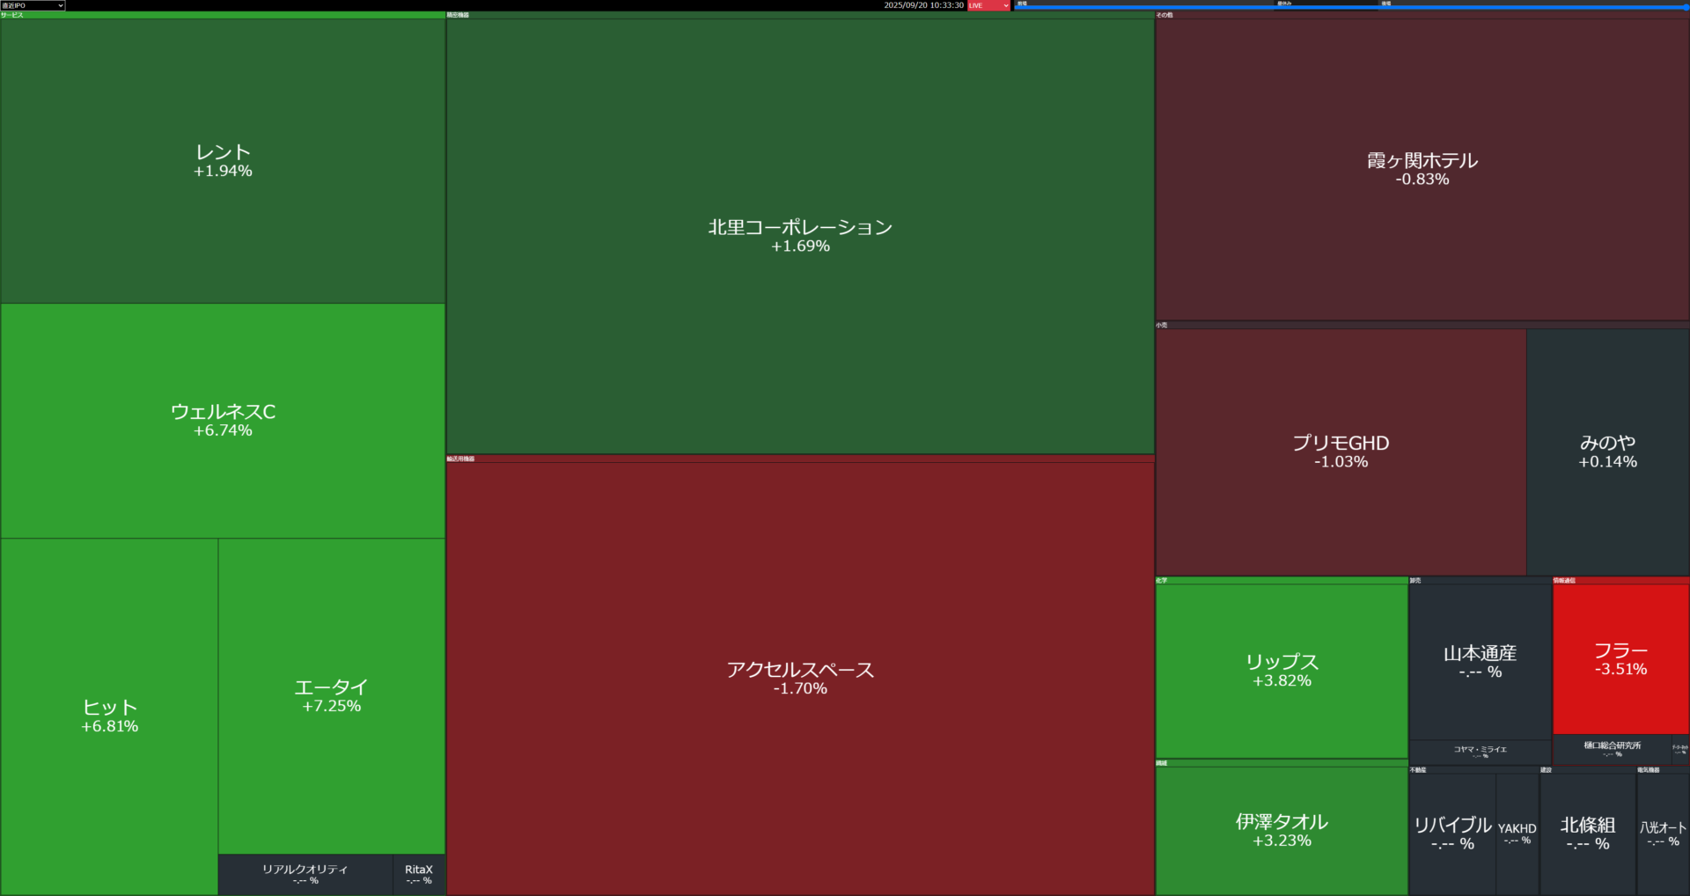This screenshot has height=896, width=1690.
Task: Open the 伊澤タオル tile
Action: pos(1282,830)
